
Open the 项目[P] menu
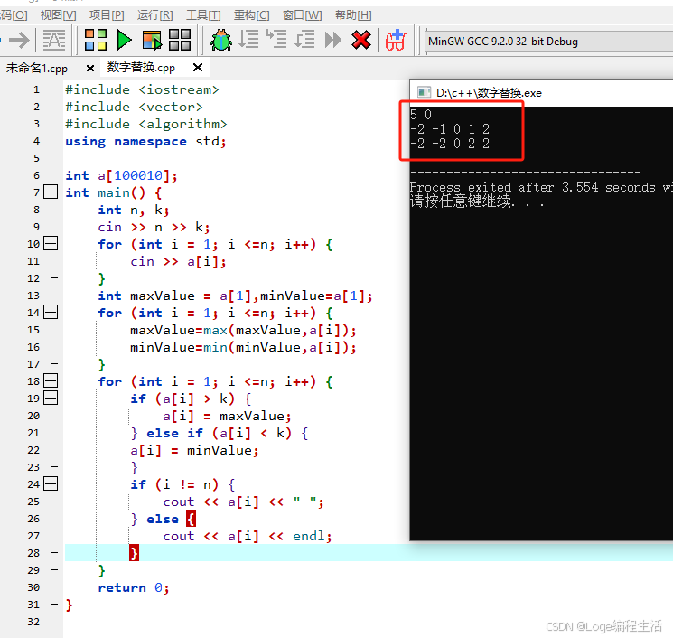tap(107, 15)
